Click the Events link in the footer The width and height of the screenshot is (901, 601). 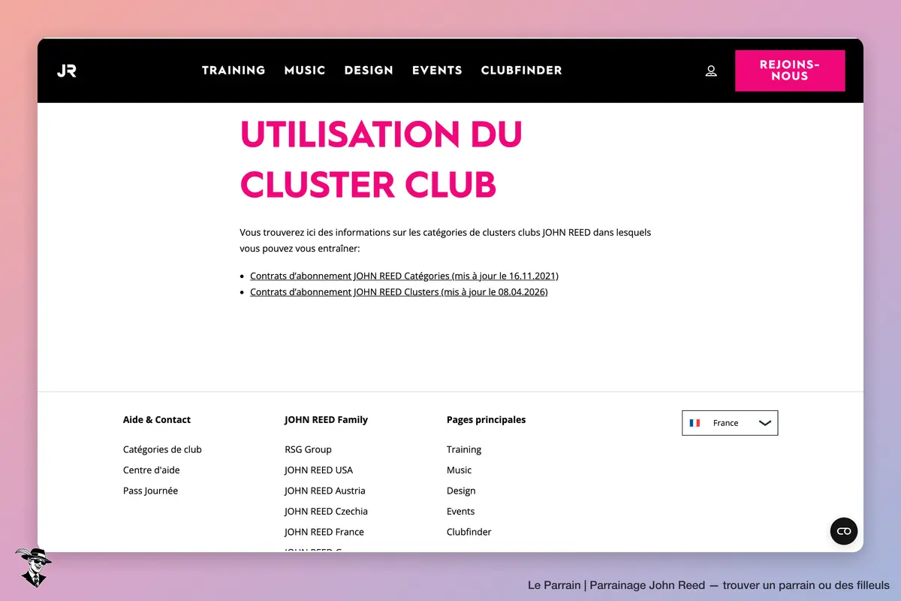(461, 512)
